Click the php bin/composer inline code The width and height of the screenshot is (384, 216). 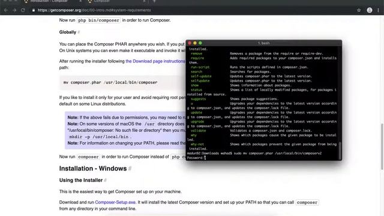pyautogui.click(x=98, y=20)
